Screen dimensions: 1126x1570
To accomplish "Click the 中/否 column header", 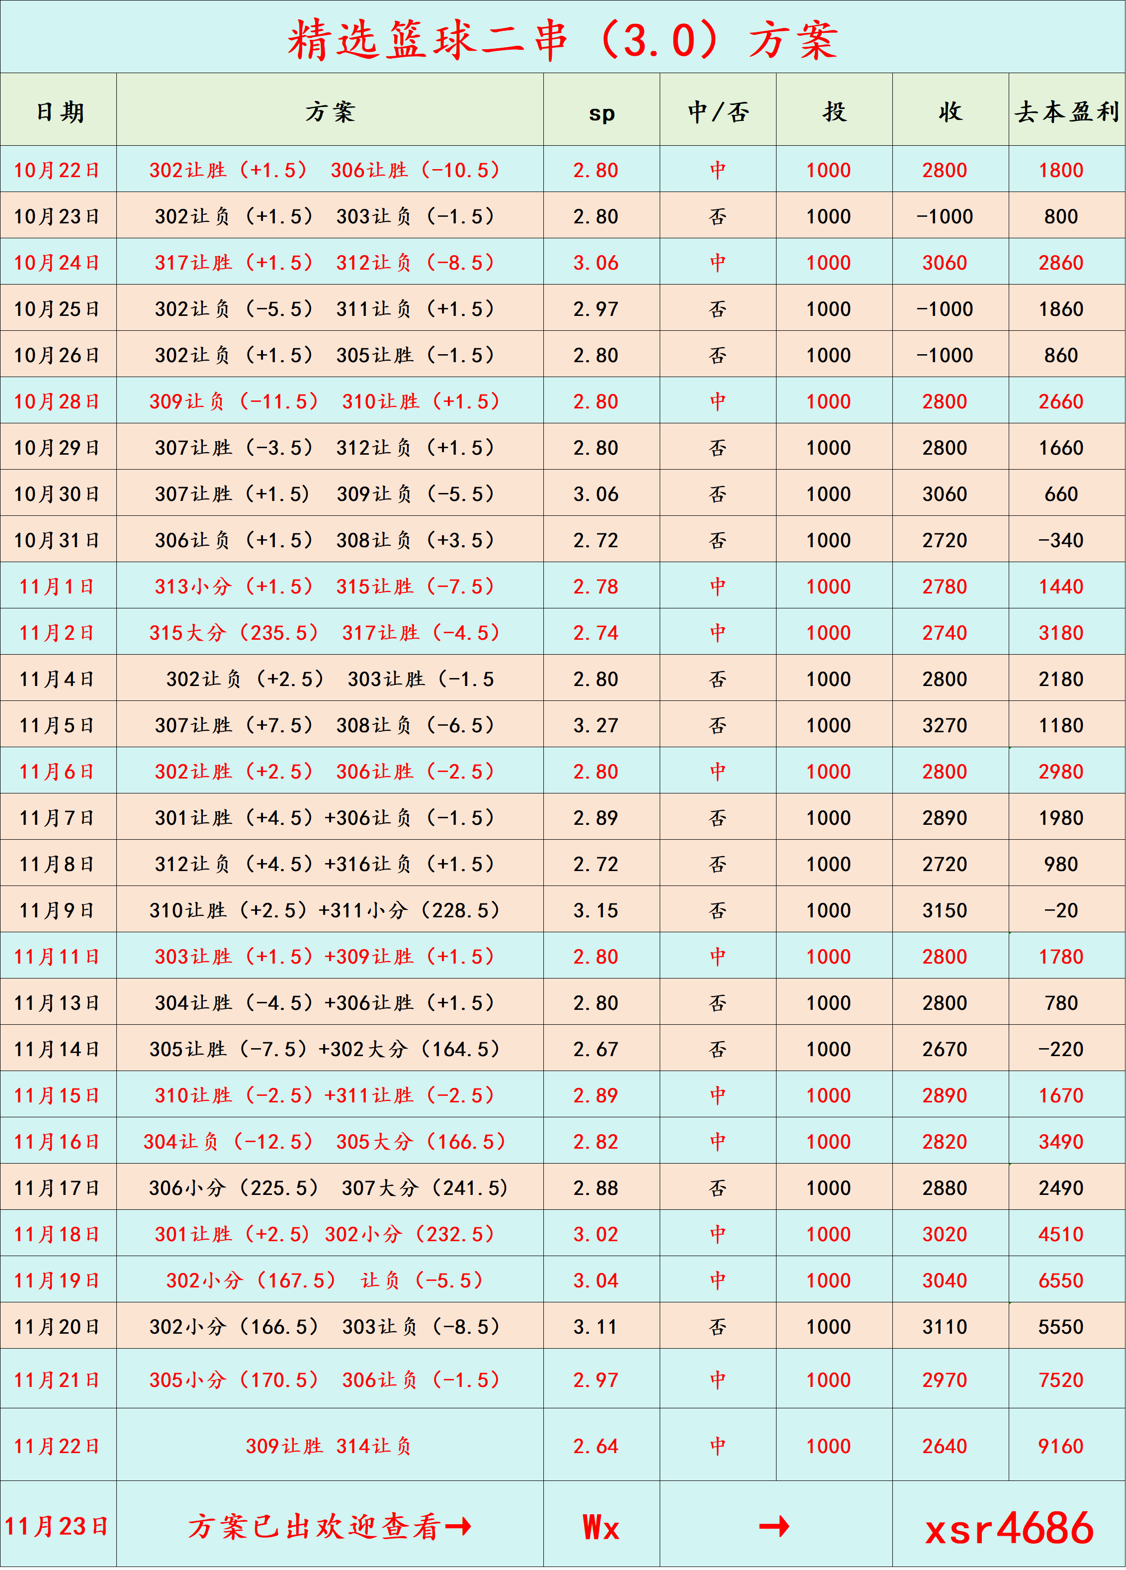I will (718, 111).
